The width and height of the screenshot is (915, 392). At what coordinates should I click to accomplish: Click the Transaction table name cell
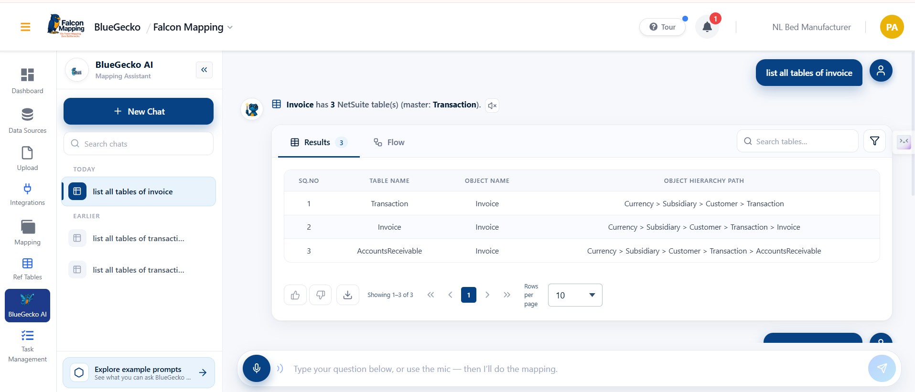389,204
